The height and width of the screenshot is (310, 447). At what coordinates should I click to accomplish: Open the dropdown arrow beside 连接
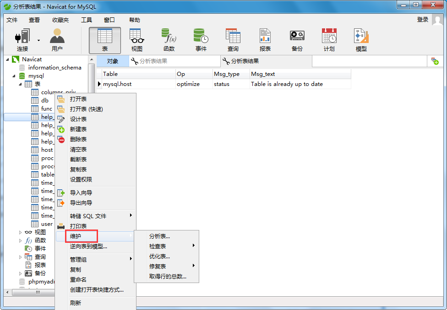pyautogui.click(x=38, y=40)
